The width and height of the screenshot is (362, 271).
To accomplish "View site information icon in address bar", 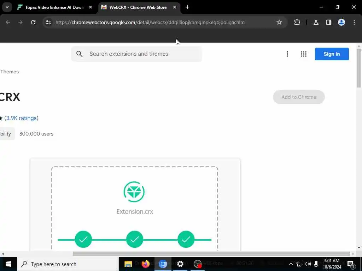I will pos(48,22).
